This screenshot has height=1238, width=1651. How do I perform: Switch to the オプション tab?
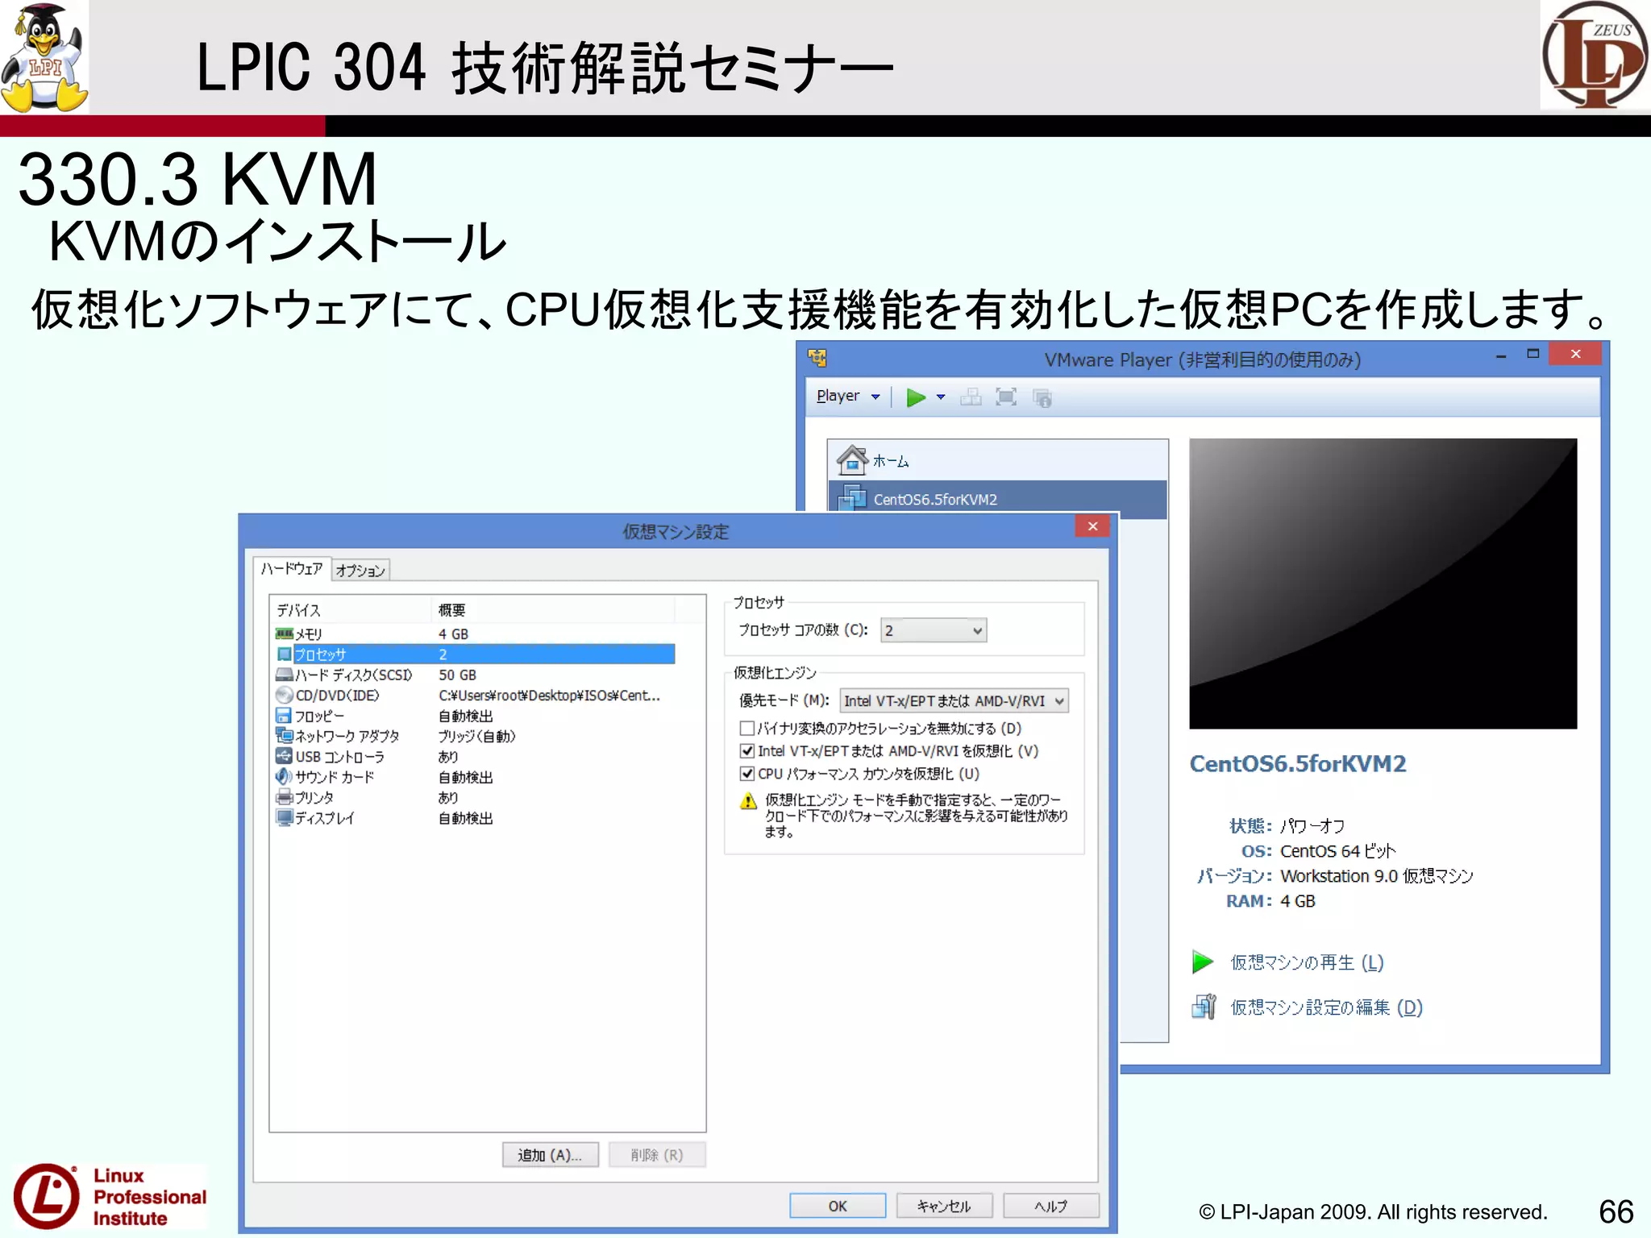click(x=360, y=571)
